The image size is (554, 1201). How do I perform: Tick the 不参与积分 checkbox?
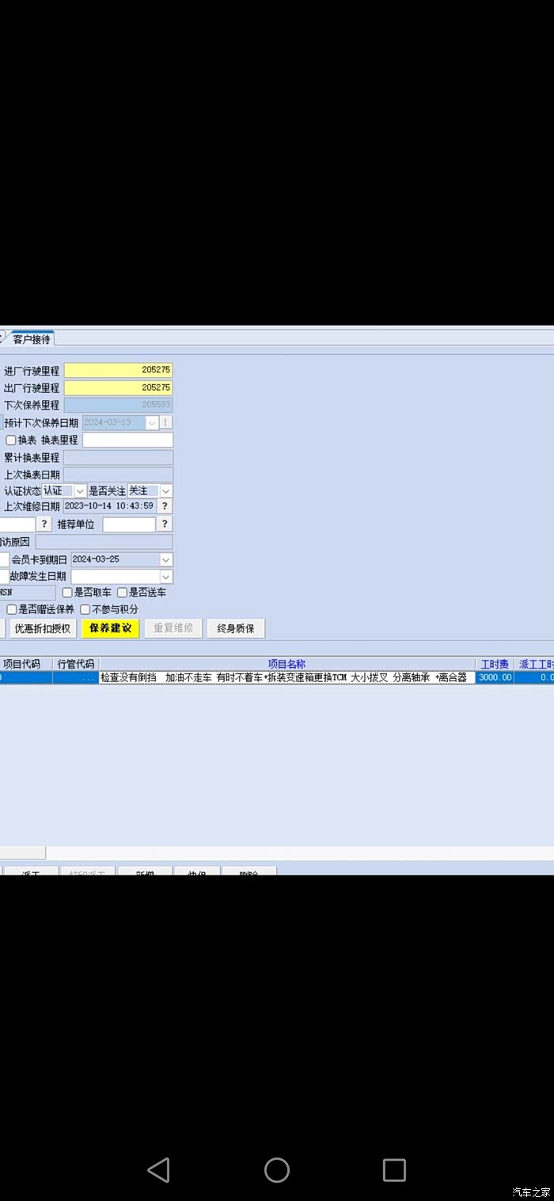click(85, 610)
